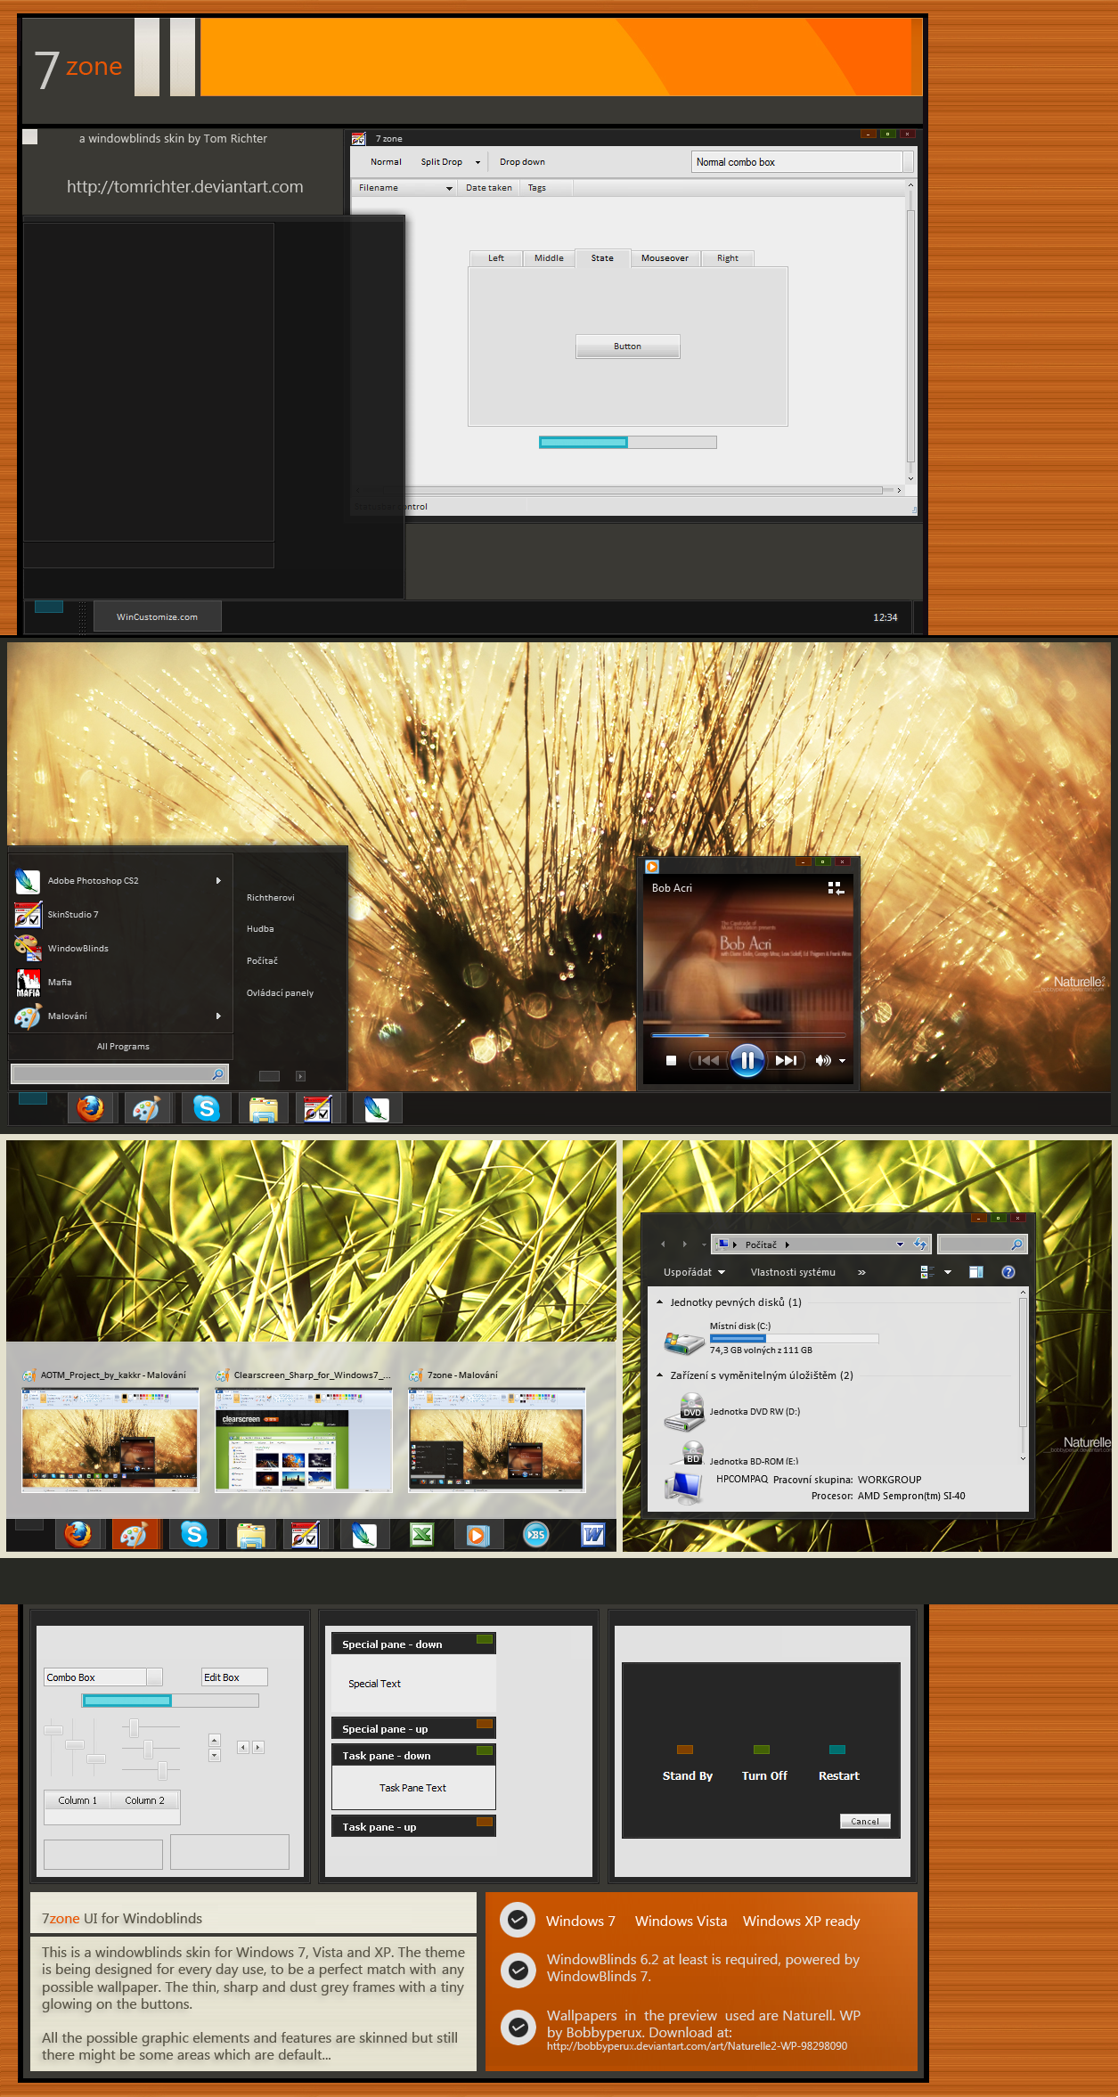Click Excel icon in taskbar under thumbnails
1118x2097 pixels.
tap(421, 1535)
